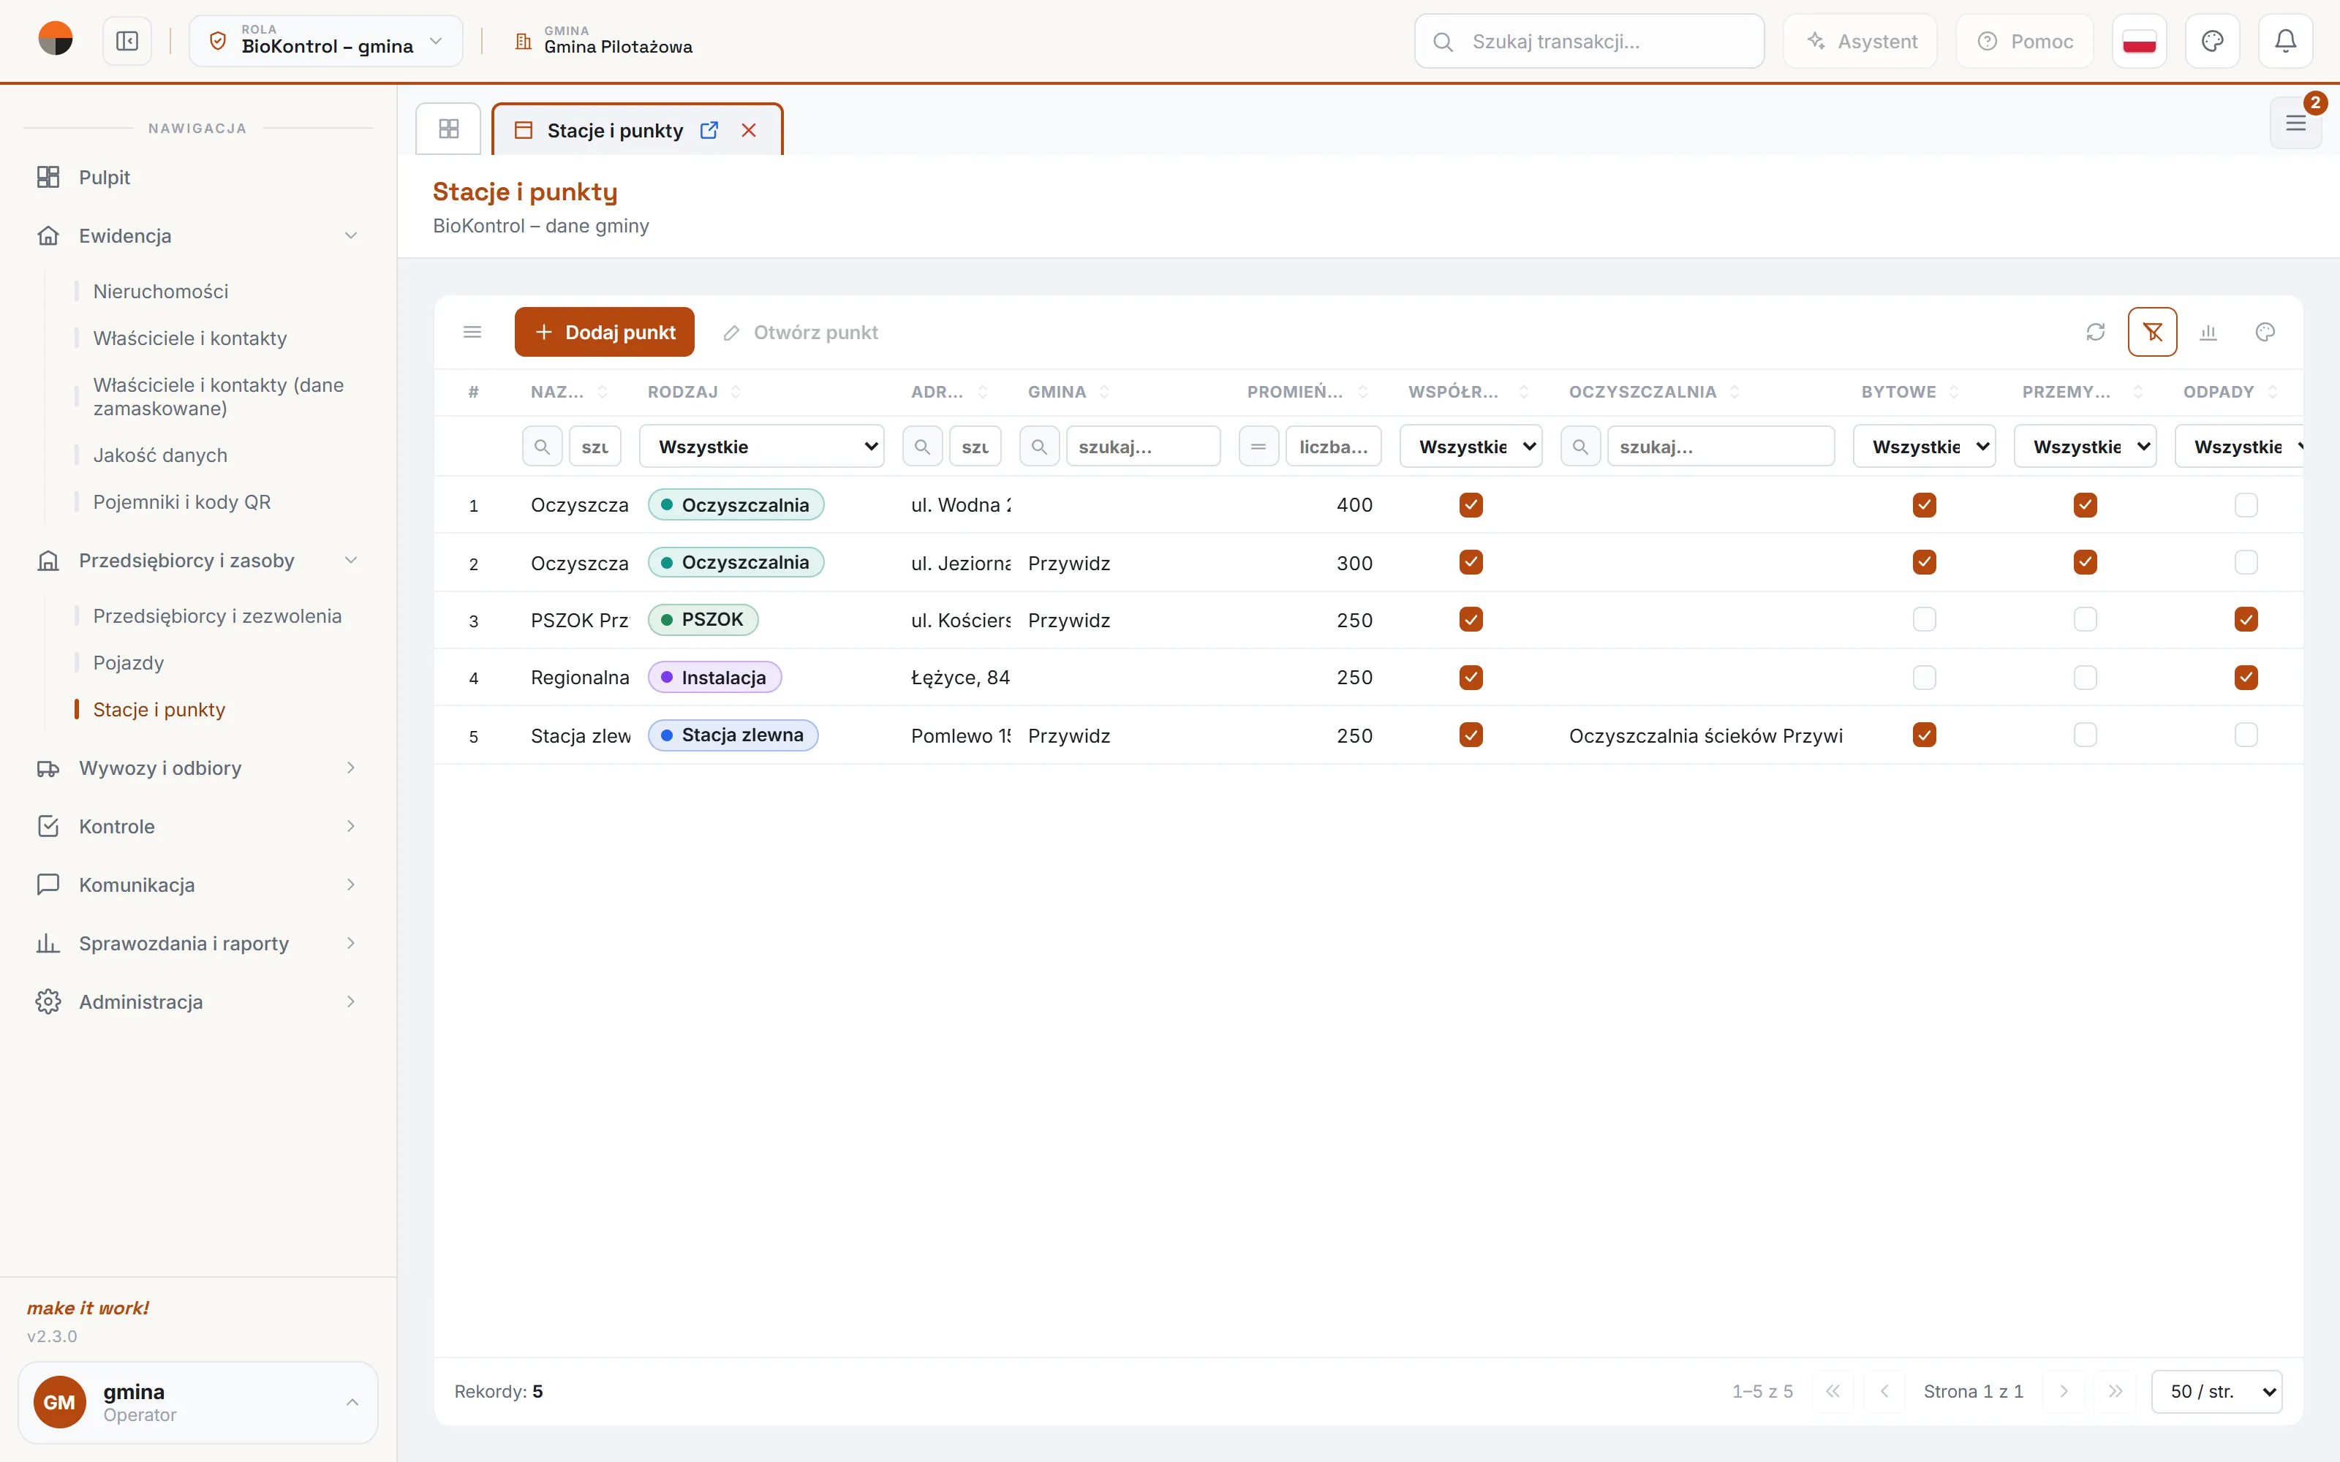Screen dimensions: 2340x1462
Task: Switch language via Polish flag
Action: [2139, 41]
